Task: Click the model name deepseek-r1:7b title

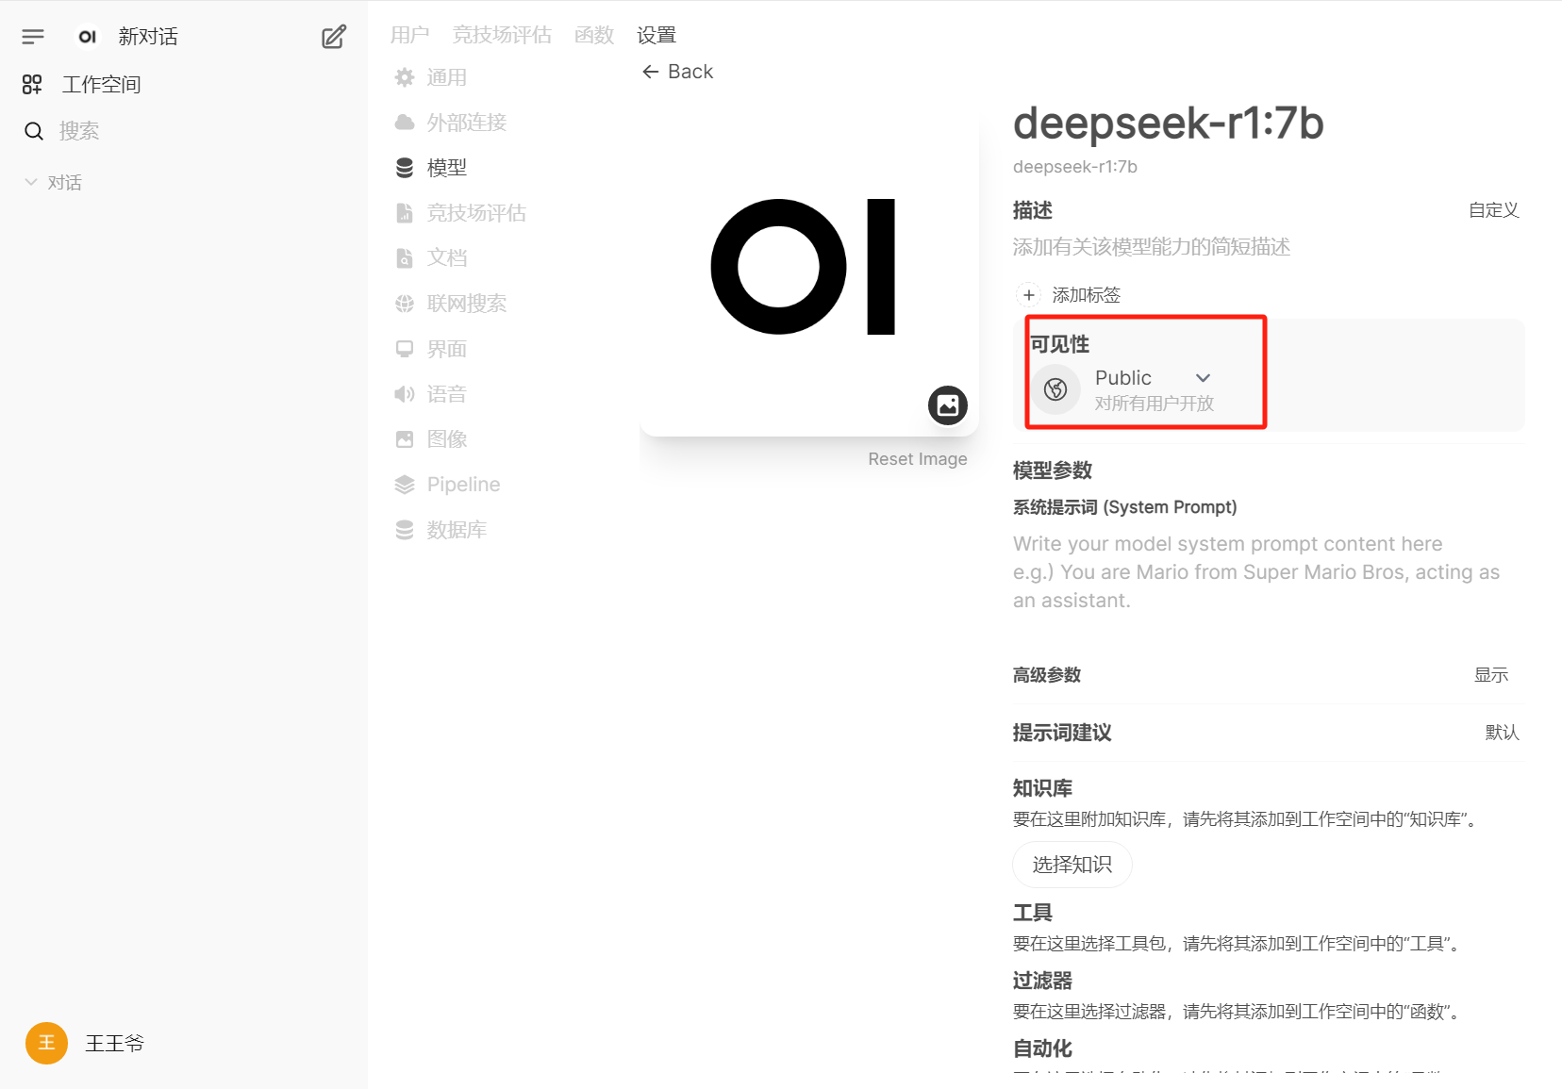Action: pyautogui.click(x=1169, y=124)
